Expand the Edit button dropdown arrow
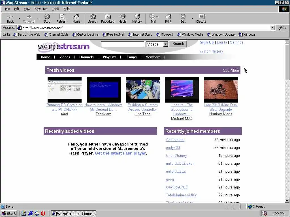This screenshot has height=217, width=290. pyautogui.click(x=192, y=18)
